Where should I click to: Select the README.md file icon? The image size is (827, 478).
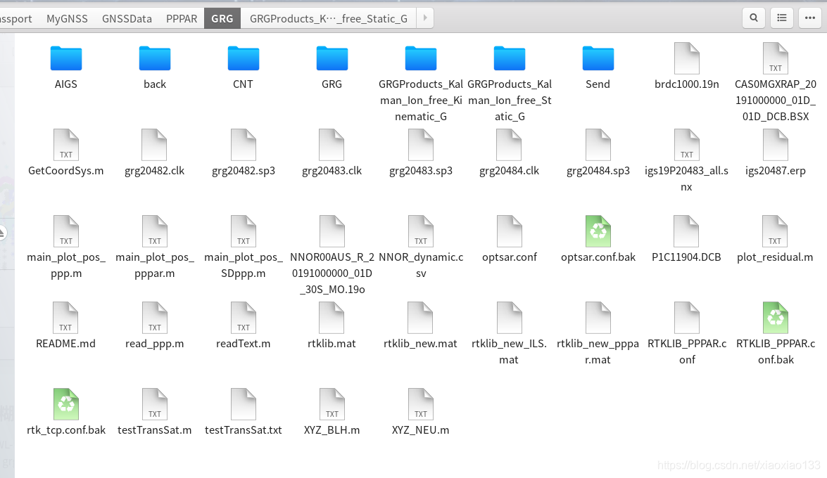(66, 318)
